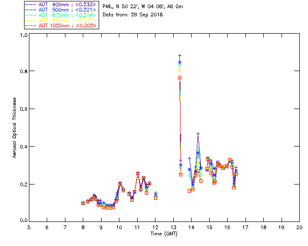The height and width of the screenshot is (246, 308).
Task: Click the 'AOT 1020nm : <0.202>' legend entry
Action: tap(61, 25)
